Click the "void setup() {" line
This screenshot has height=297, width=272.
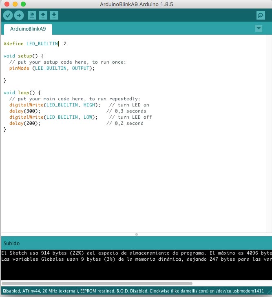24,56
